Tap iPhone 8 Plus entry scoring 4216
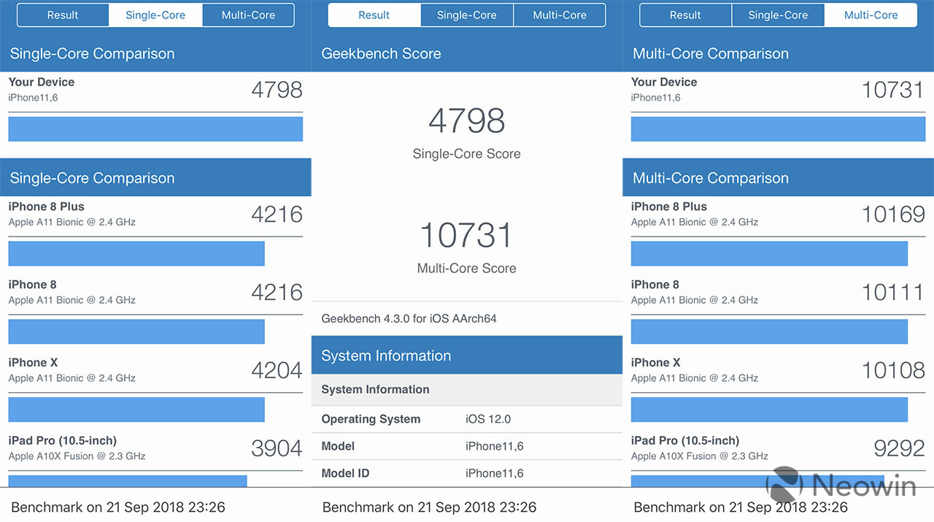This screenshot has width=934, height=522. 155,214
